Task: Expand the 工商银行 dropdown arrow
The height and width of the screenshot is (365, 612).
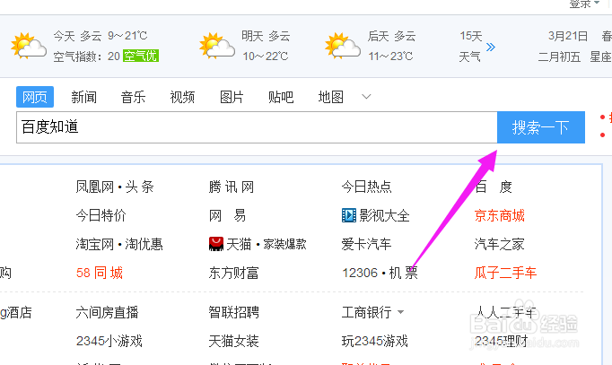Action: point(400,312)
